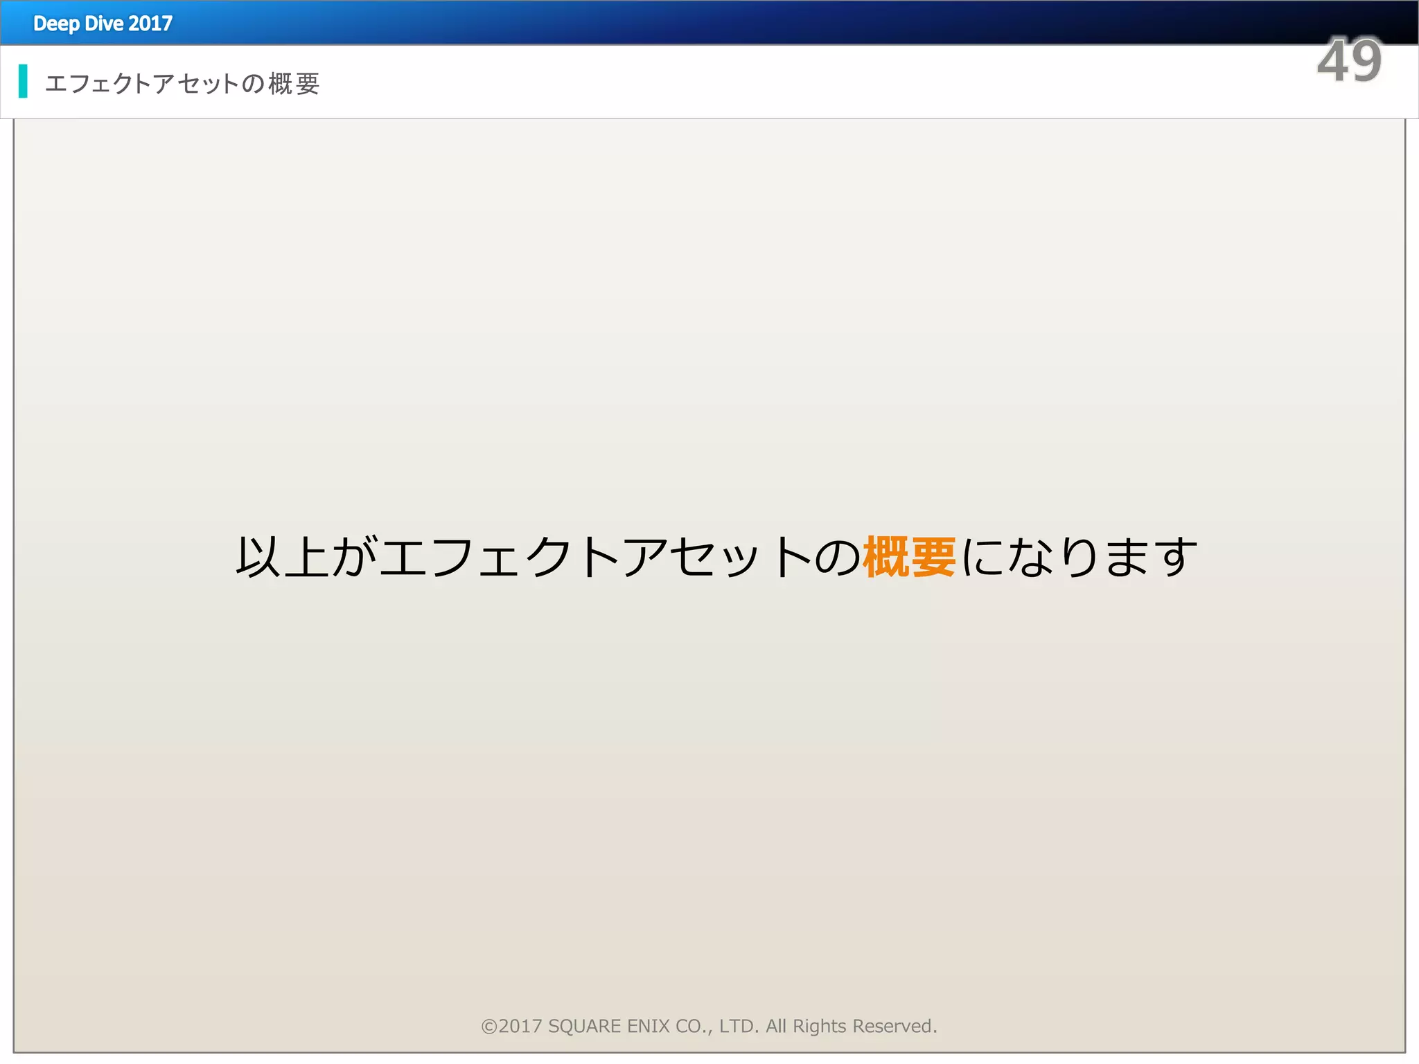1419x1064 pixels.
Task: Click "SQUARE ENIX" in the footer
Action: pyautogui.click(x=609, y=1026)
